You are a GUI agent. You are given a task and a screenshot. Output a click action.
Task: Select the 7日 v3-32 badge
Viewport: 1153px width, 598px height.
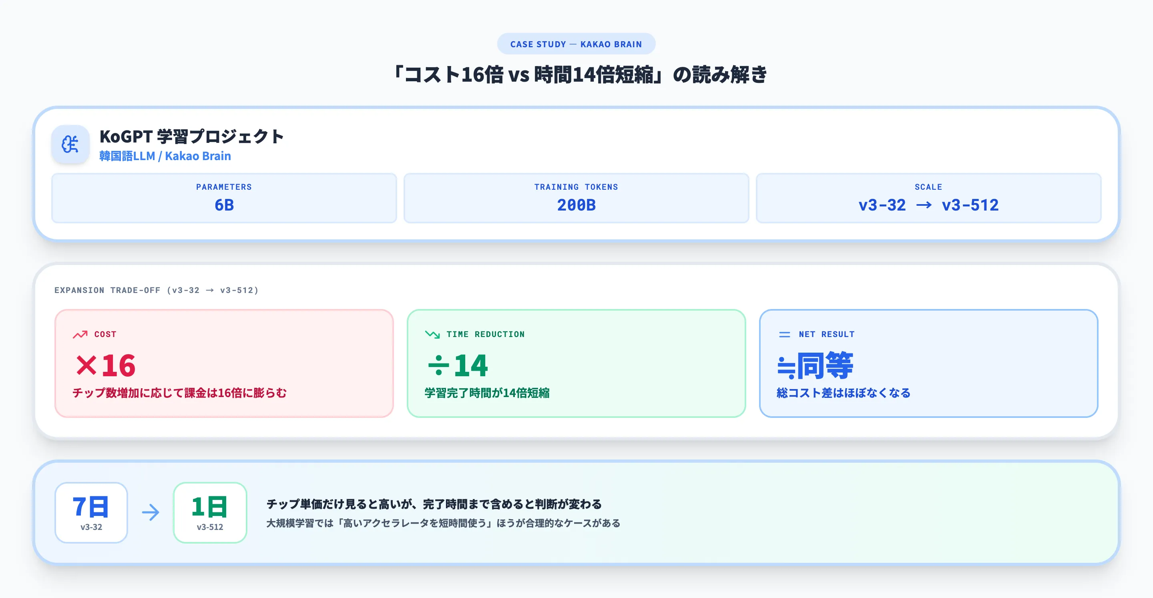coord(91,512)
